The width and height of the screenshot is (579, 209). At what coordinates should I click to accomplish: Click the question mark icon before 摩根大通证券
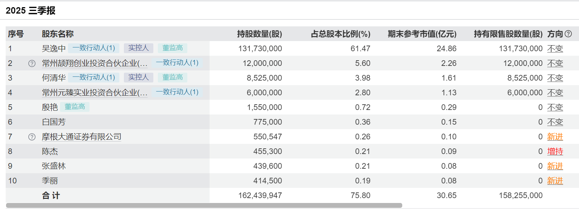coord(32,137)
